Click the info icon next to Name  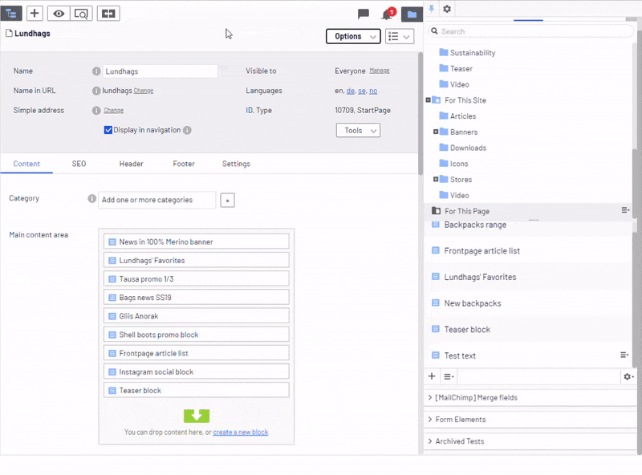click(96, 71)
